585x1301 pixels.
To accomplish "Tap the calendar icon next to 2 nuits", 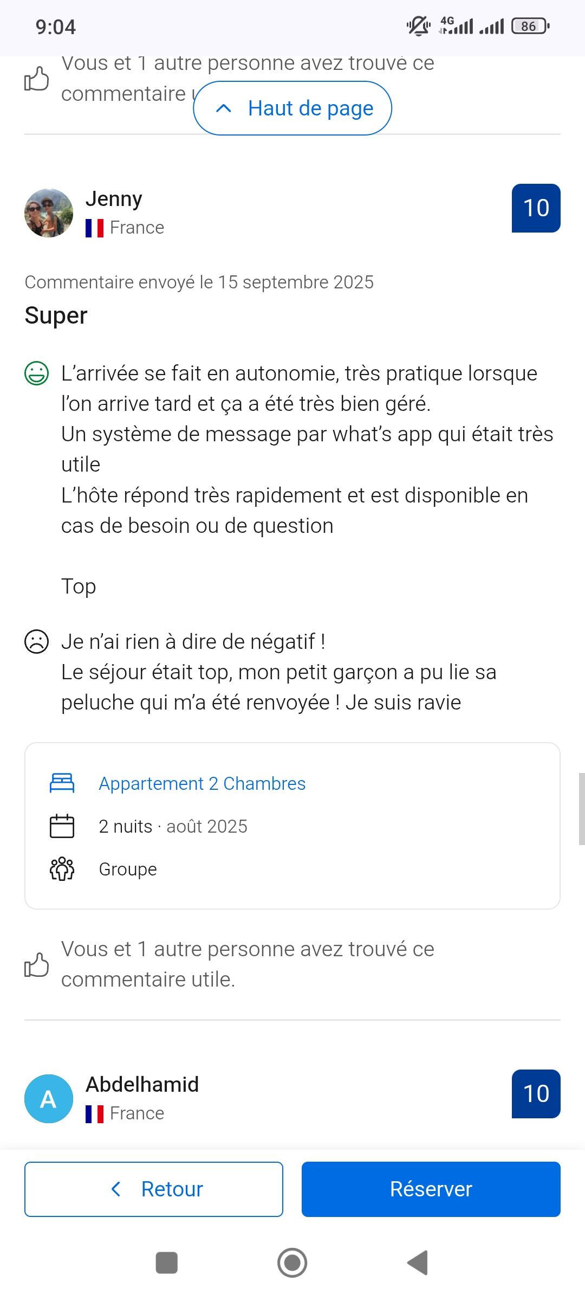I will point(62,827).
